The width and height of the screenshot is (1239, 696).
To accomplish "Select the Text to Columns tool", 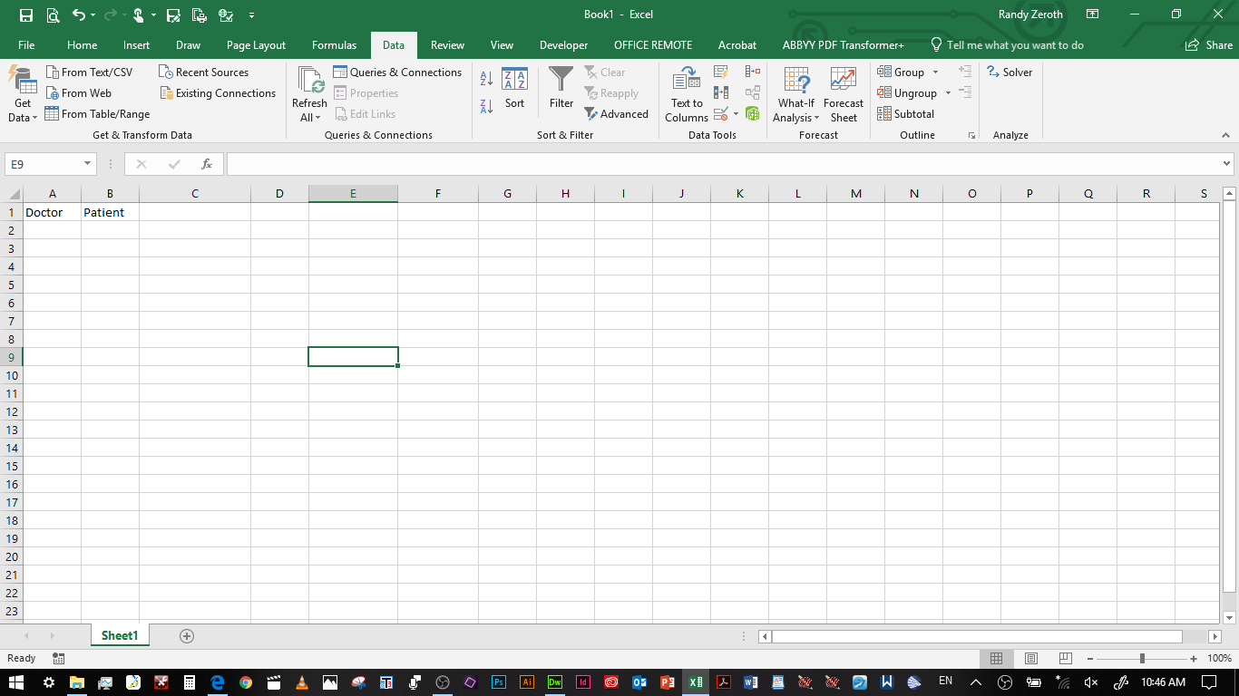I will (686, 93).
